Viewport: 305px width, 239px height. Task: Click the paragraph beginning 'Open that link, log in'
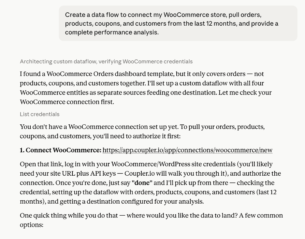(x=150, y=183)
